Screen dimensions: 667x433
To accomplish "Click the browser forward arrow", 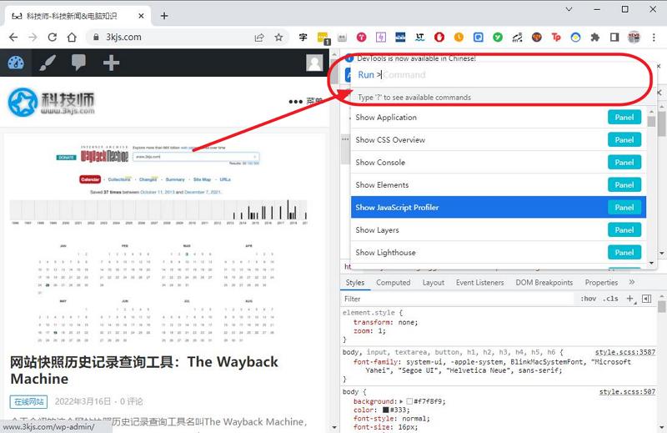I will pyautogui.click(x=33, y=38).
